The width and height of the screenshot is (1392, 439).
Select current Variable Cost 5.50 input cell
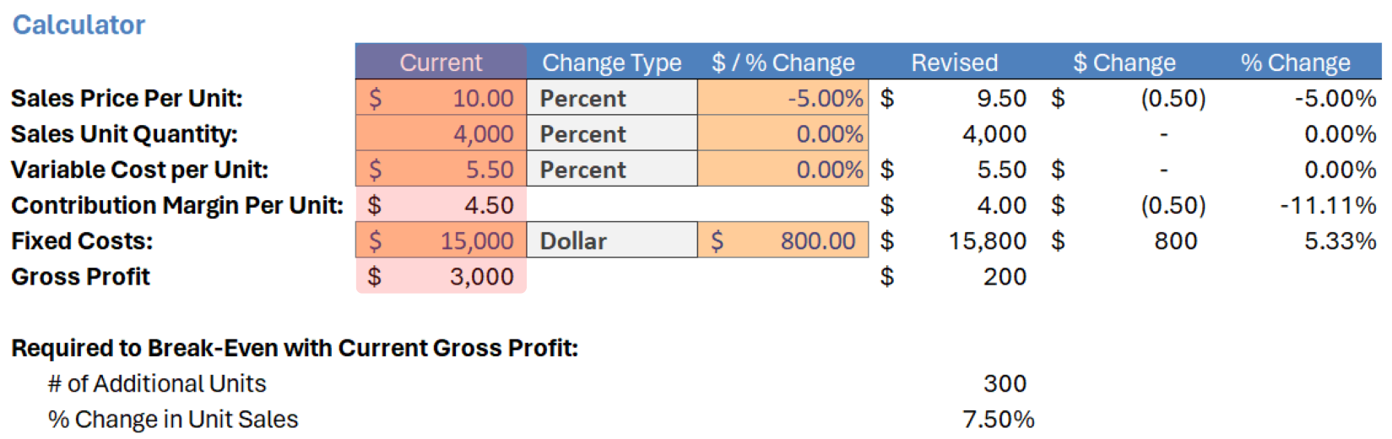point(441,169)
